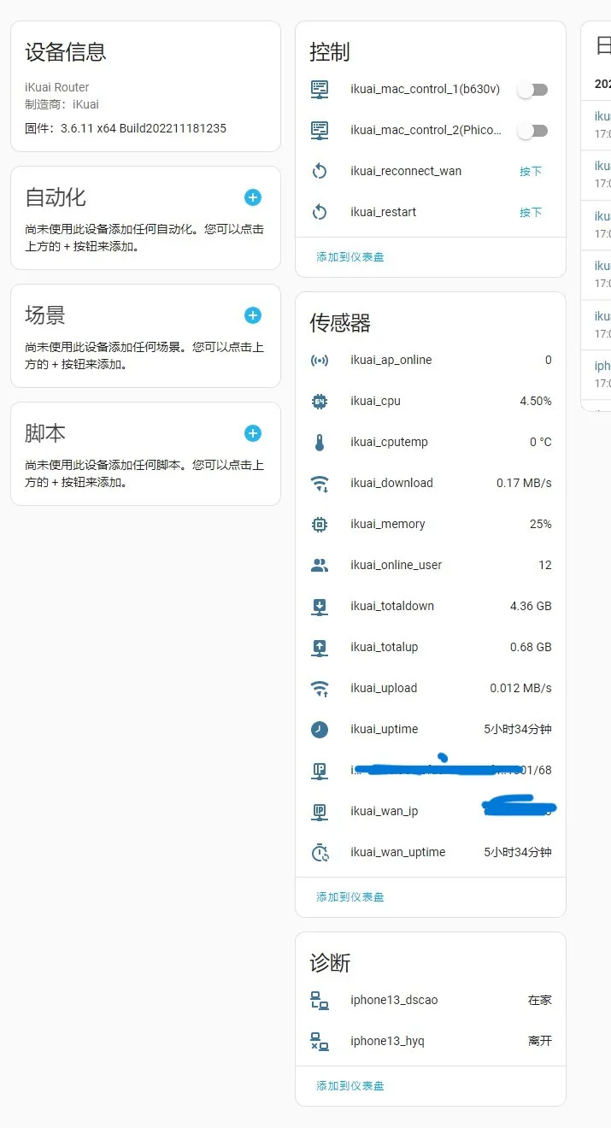Open the ikuai_cpu sensor label

coord(375,401)
